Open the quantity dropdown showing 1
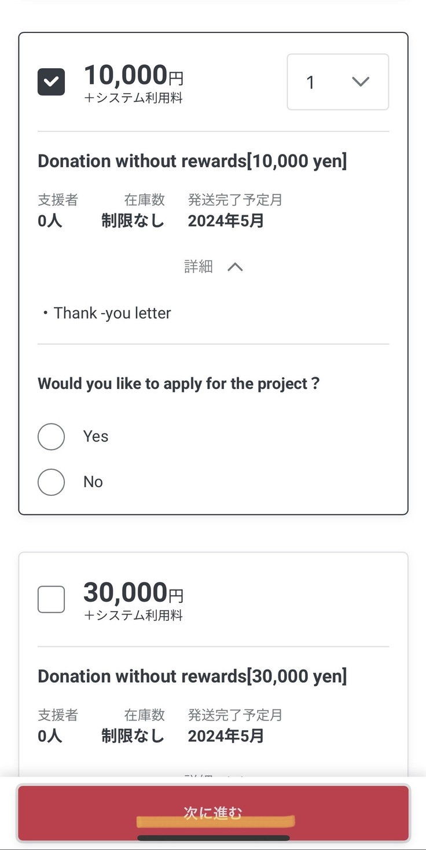 coord(337,82)
